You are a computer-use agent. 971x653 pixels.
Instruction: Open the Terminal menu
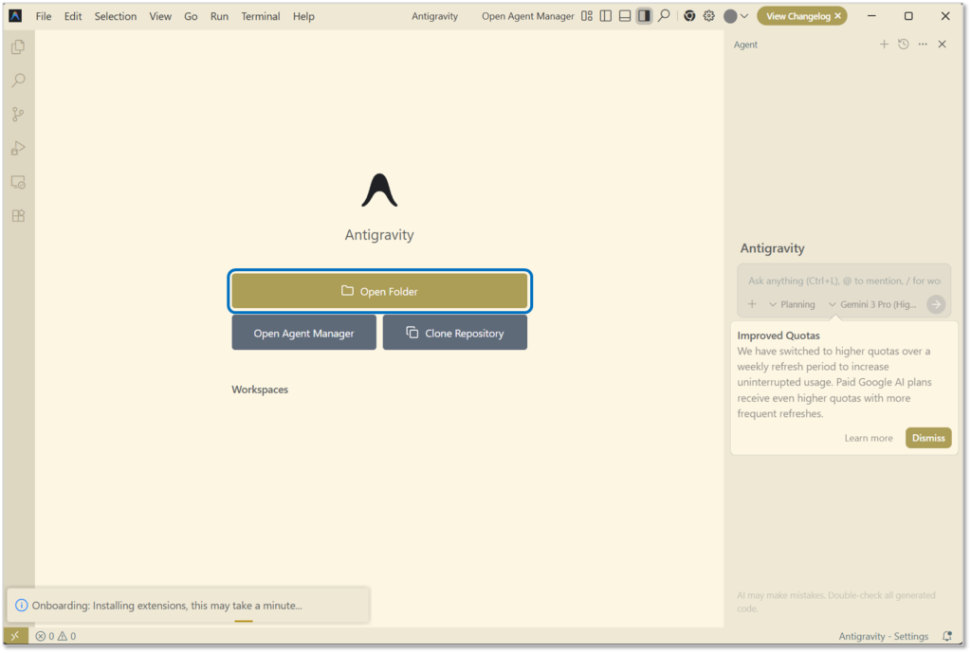coord(260,16)
